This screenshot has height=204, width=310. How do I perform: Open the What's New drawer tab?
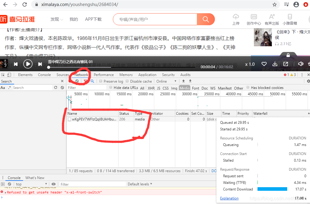[x=35, y=178]
